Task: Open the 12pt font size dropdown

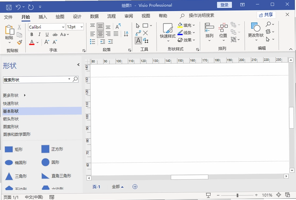Action: tap(75, 27)
